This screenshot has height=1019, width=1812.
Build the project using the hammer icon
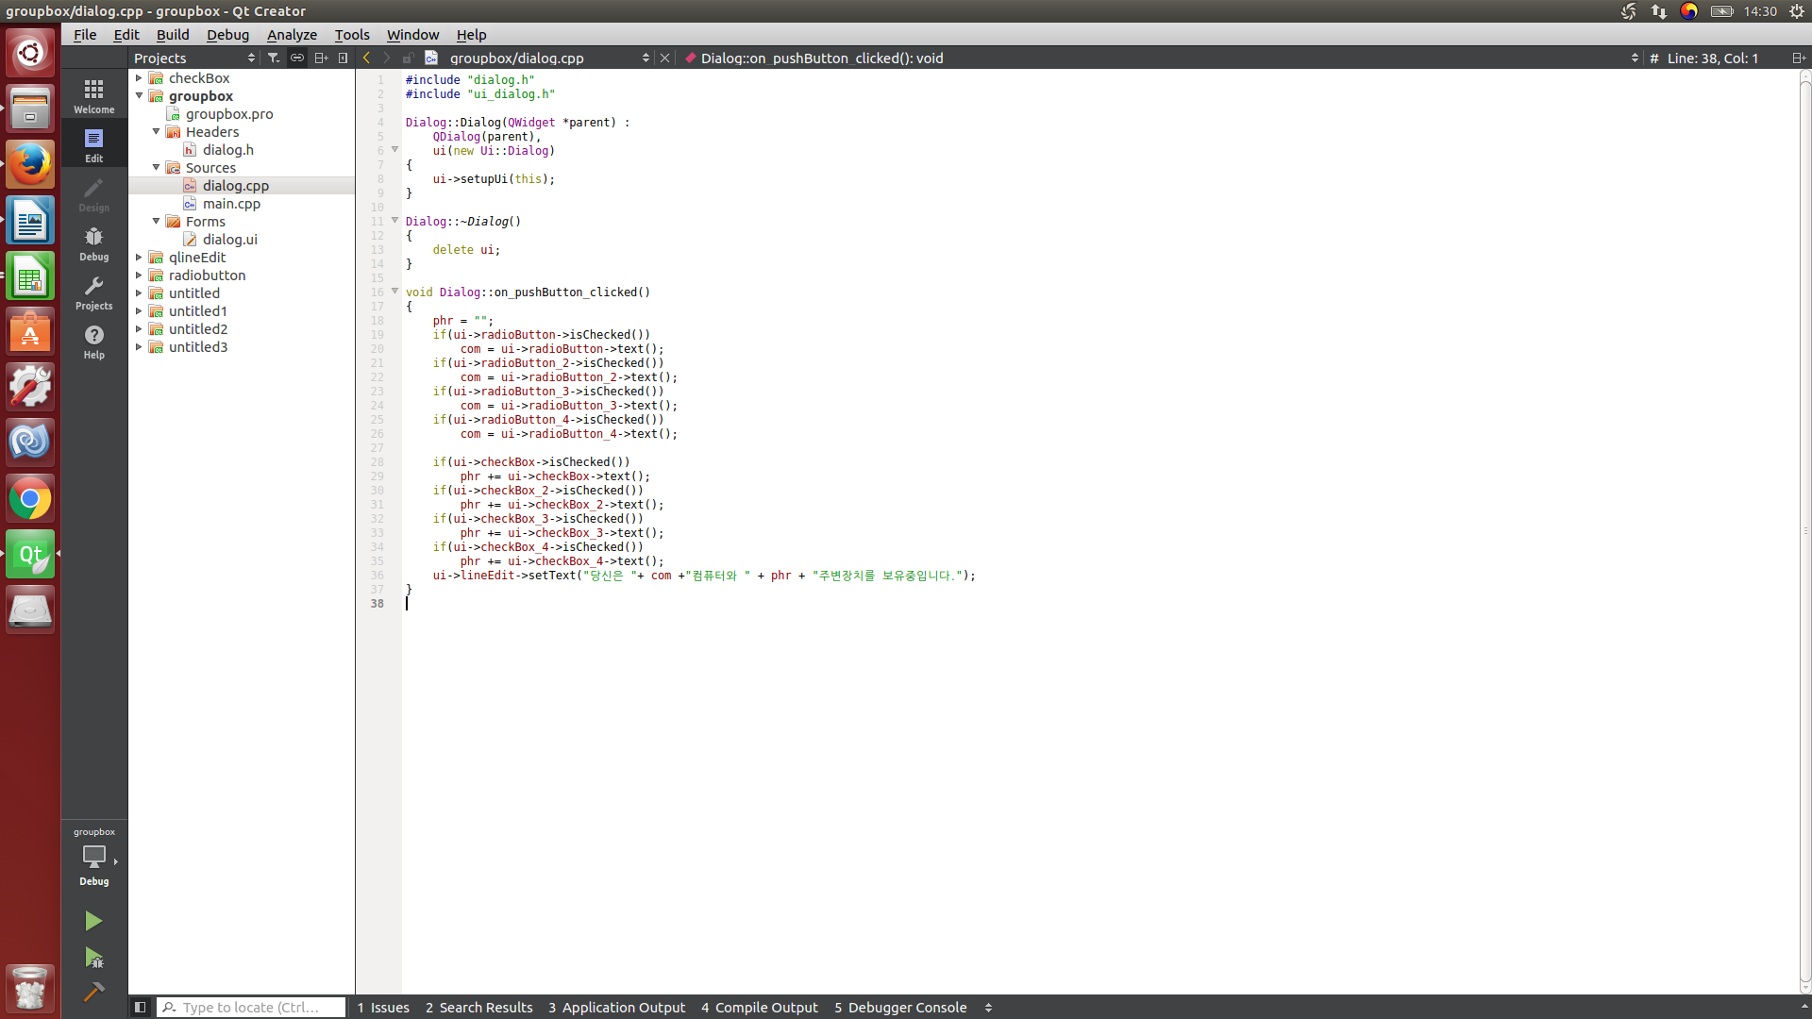click(x=93, y=992)
